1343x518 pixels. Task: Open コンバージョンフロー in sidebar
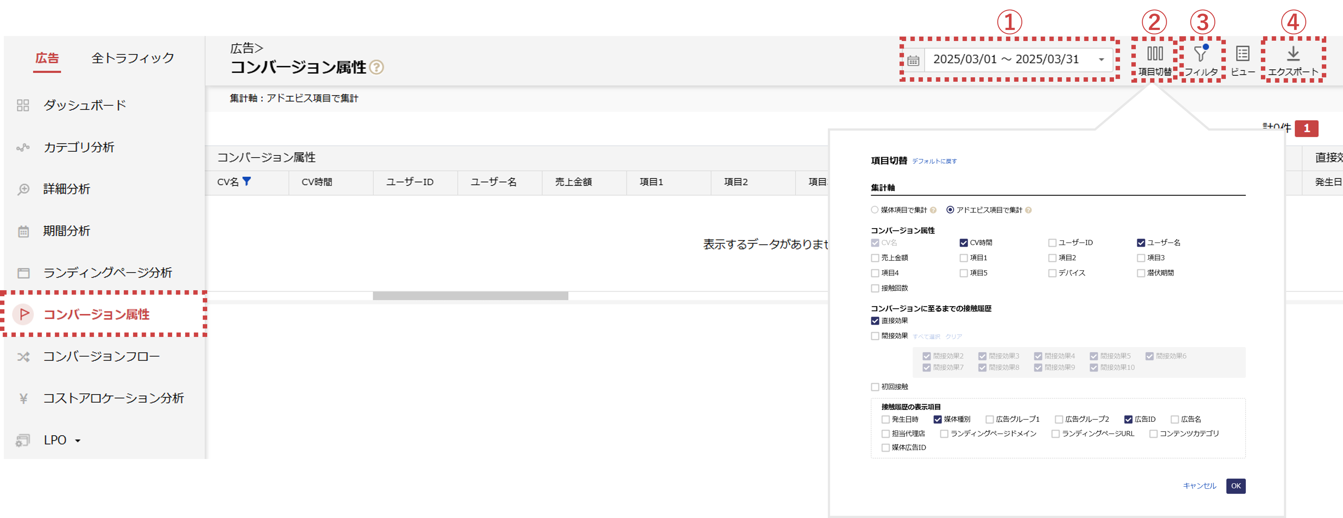[101, 356]
